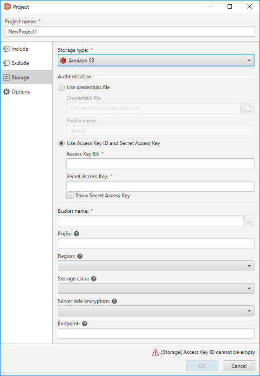260x376 pixels.
Task: Click the Prefix help question mark icon
Action: tap(77, 233)
